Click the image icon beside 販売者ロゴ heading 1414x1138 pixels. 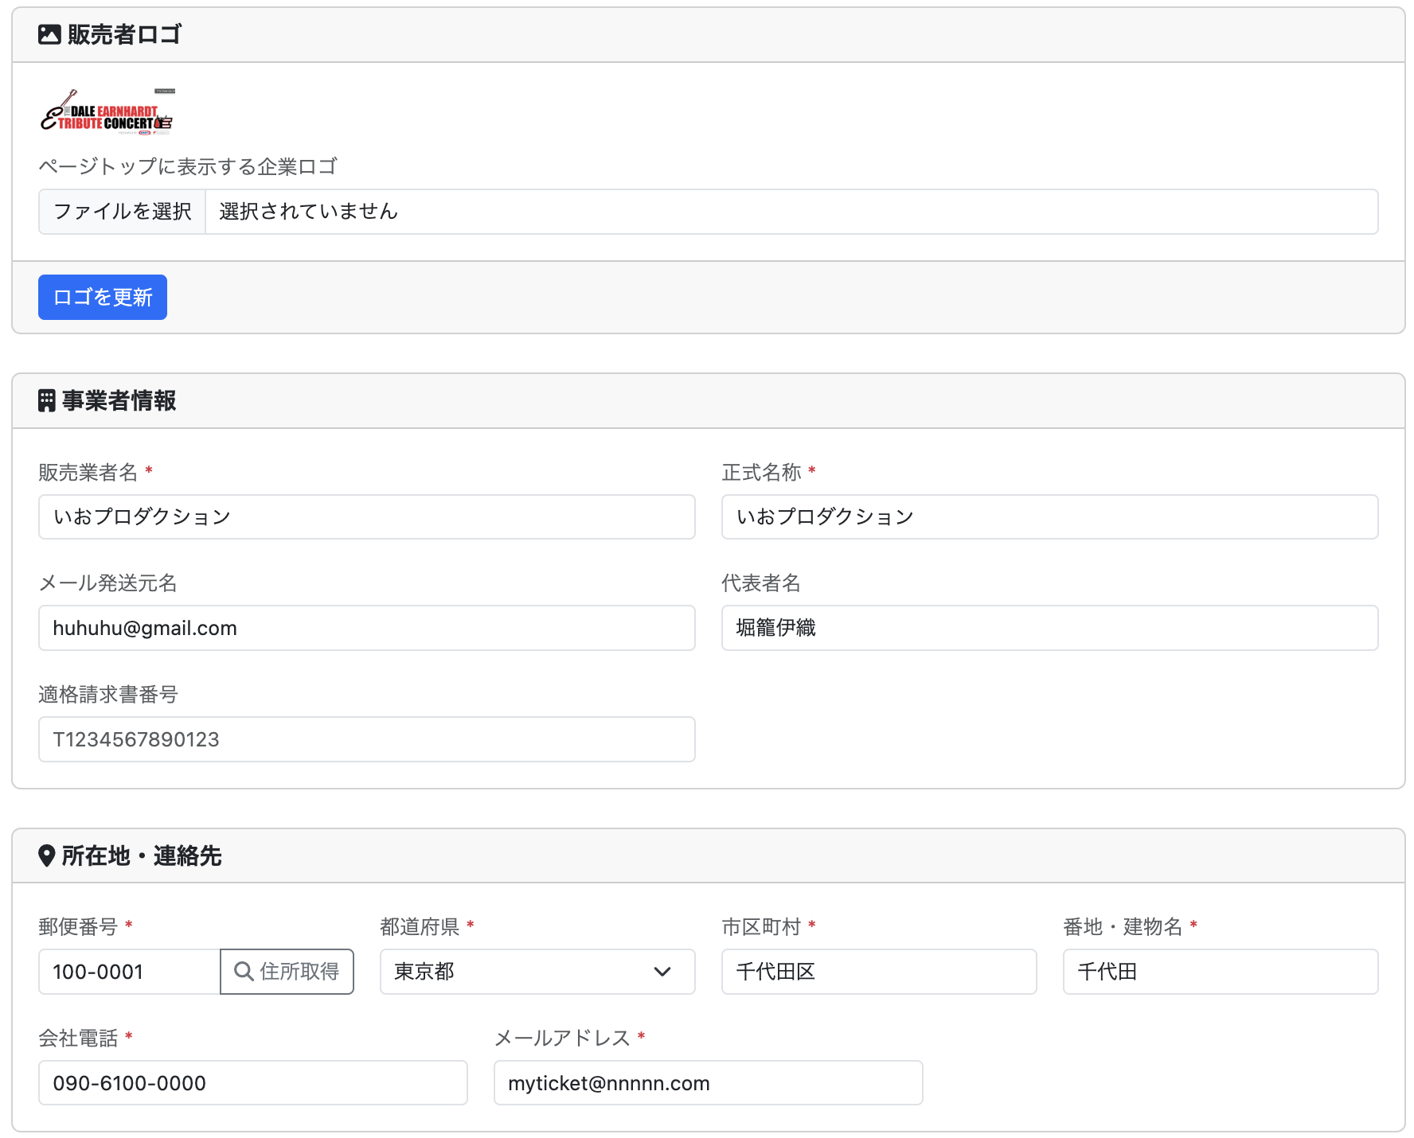49,34
